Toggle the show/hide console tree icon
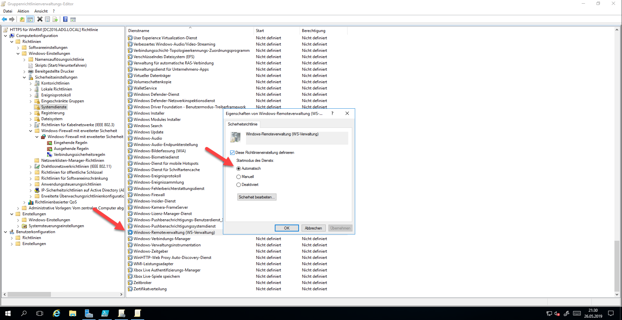 coord(30,19)
